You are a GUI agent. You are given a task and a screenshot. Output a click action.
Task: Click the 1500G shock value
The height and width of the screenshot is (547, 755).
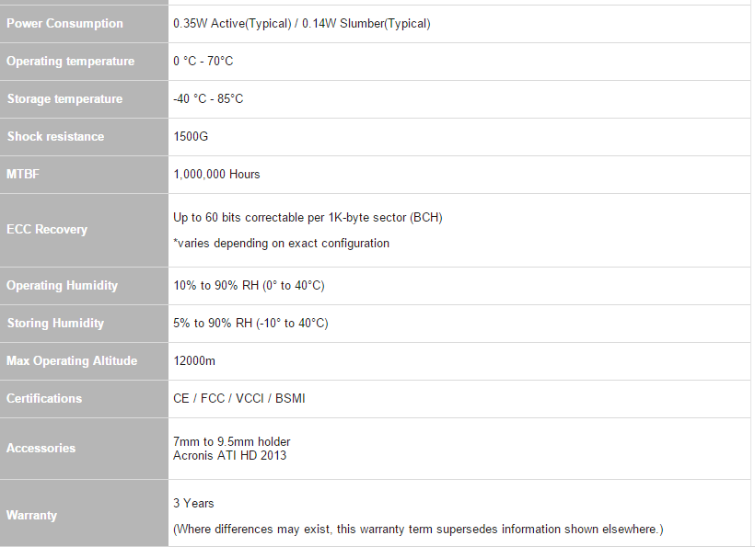191,137
